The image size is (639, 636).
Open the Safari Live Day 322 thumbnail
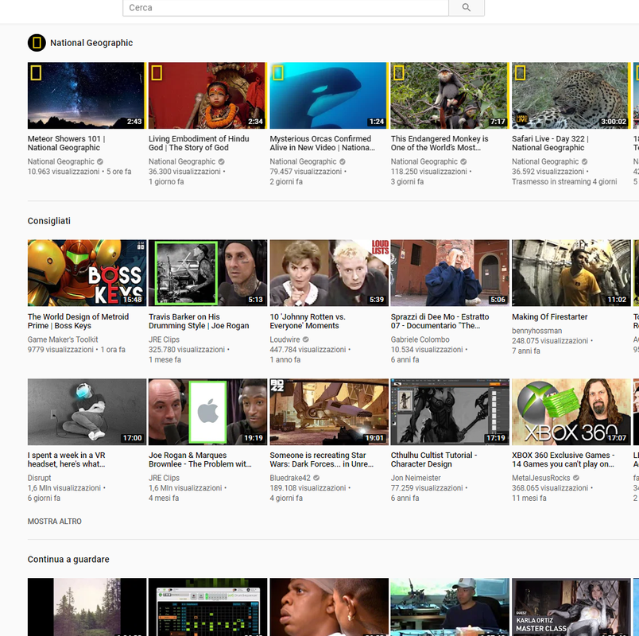pos(571,95)
